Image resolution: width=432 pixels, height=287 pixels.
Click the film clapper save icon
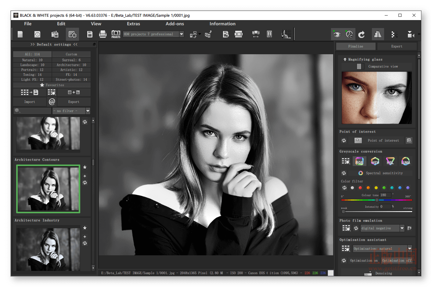pos(55,34)
